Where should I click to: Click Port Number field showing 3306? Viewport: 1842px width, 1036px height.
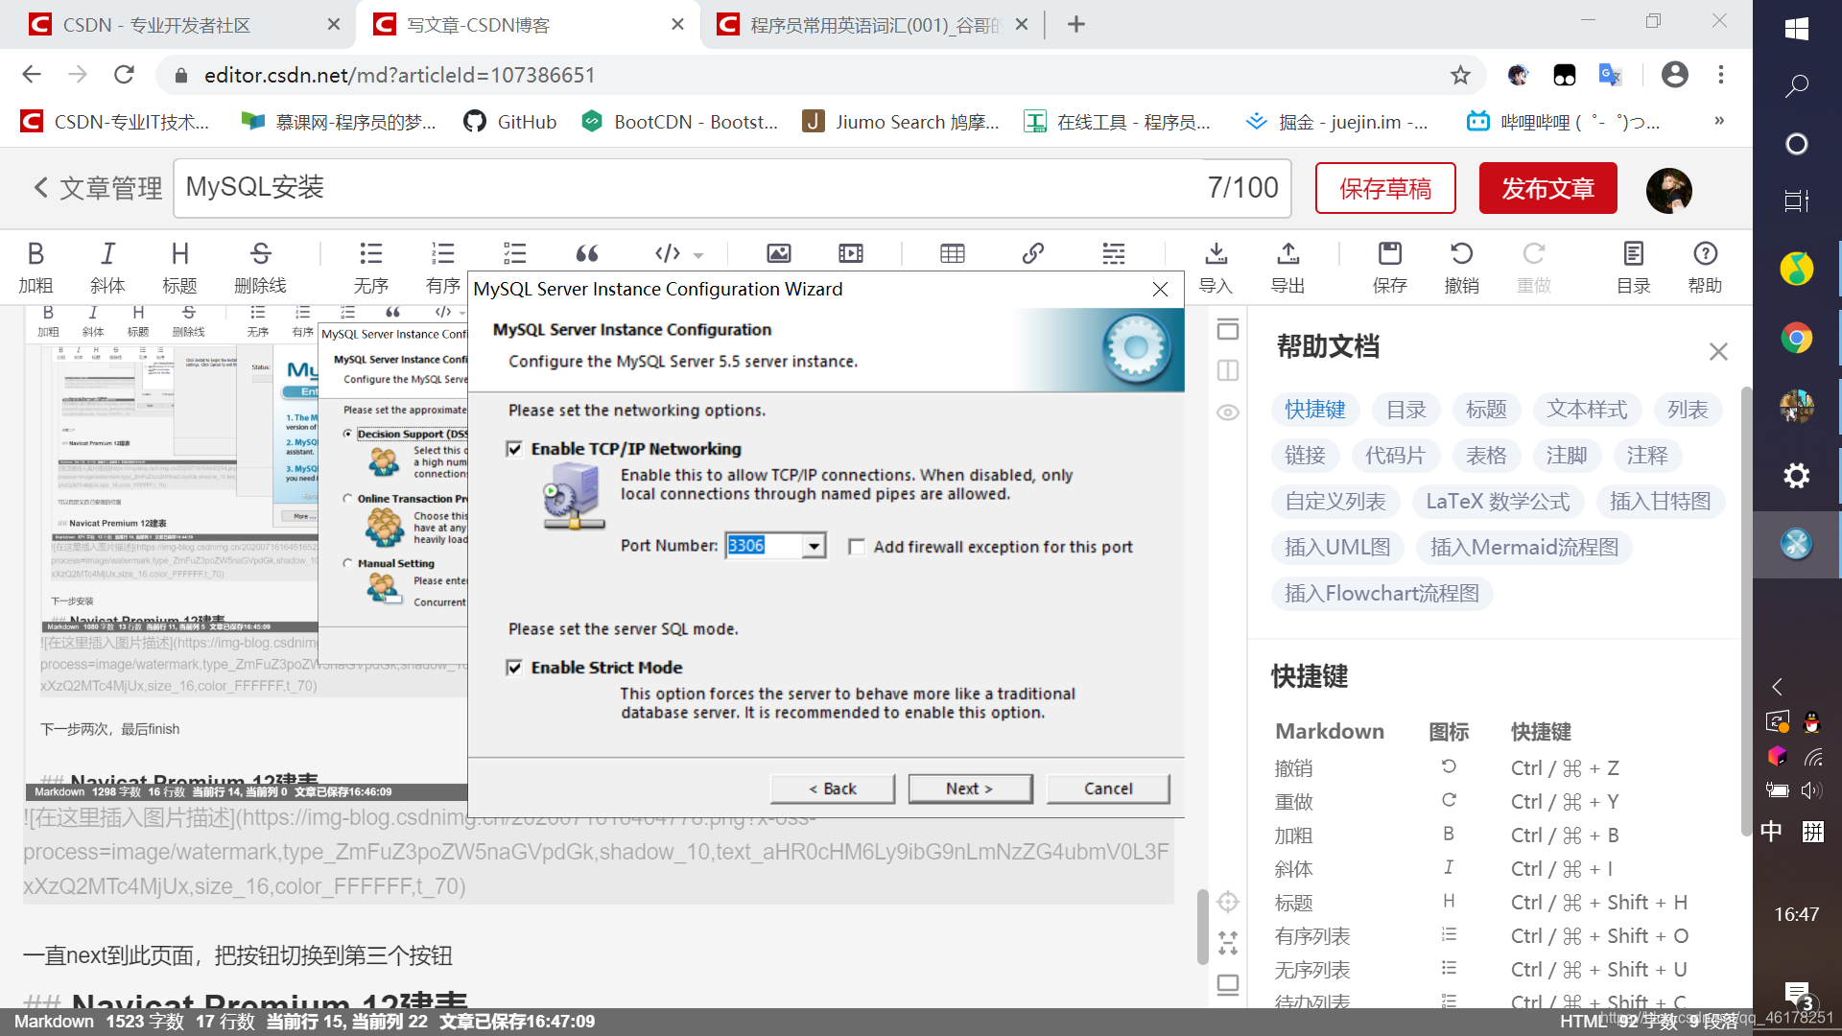point(764,546)
